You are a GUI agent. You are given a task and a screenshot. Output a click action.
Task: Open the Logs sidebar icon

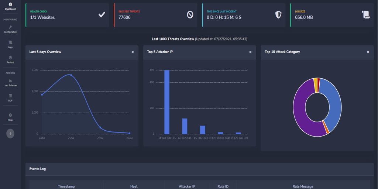coord(10,42)
